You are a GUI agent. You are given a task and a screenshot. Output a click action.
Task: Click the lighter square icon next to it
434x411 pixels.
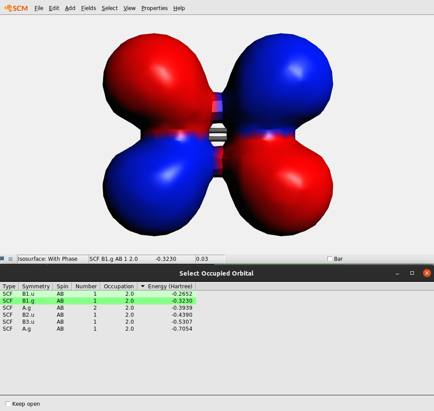pos(10,259)
